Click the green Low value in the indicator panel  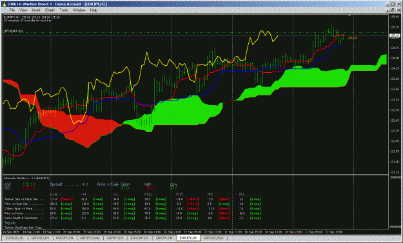[173, 188]
